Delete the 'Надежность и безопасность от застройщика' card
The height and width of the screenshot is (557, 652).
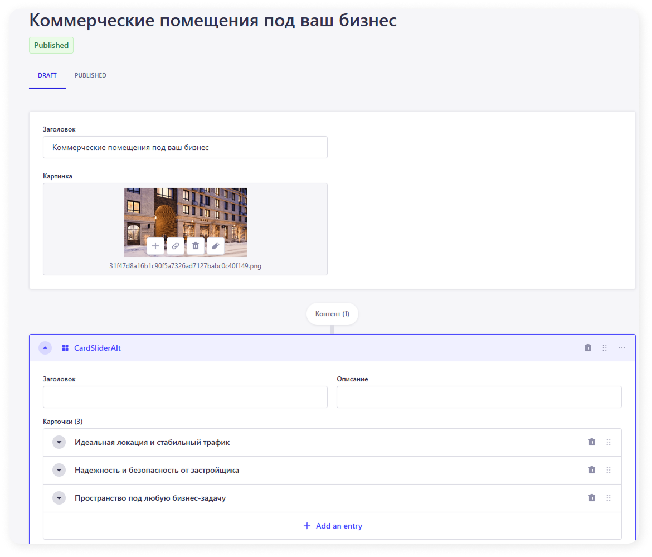pos(592,470)
